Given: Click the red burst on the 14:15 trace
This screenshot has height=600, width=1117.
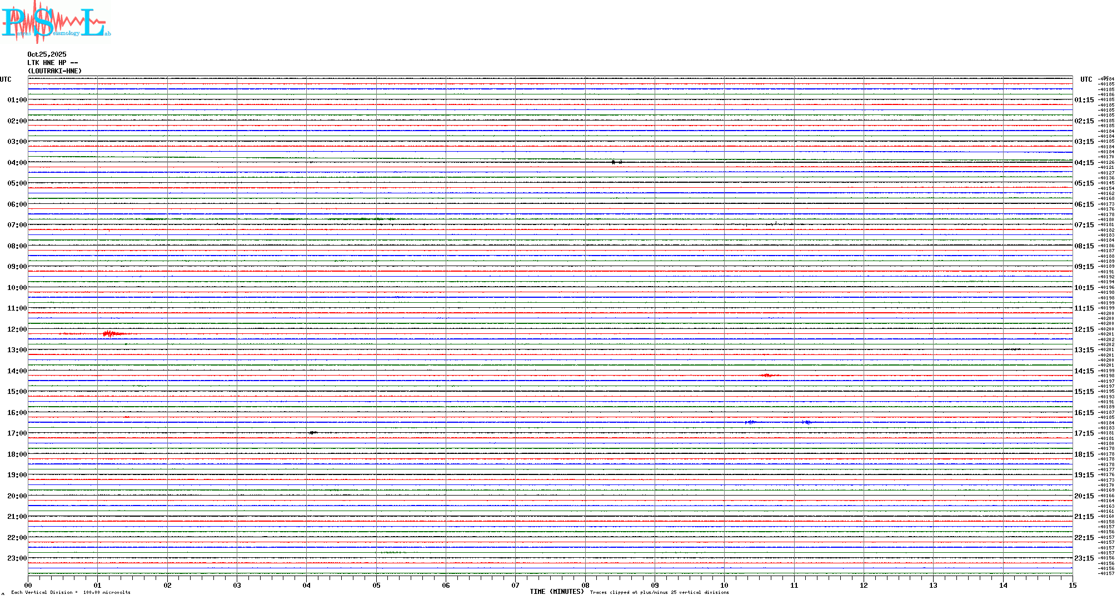Looking at the screenshot, I should pos(768,376).
